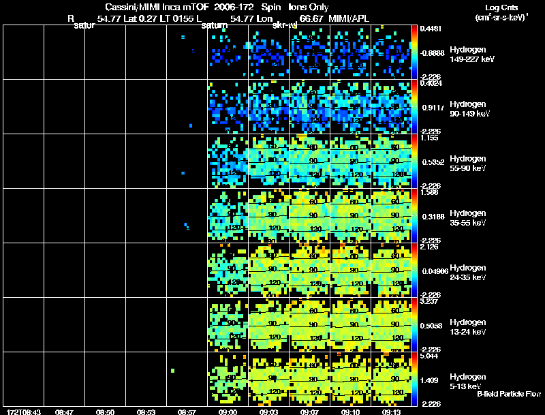This screenshot has width=545, height=415.
Task: Select the 08:47 time tick label
Action: tap(64, 412)
